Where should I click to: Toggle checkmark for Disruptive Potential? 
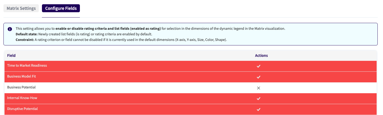[259, 109]
